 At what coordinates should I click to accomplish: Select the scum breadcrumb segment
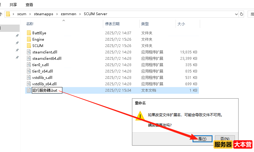pyautogui.click(x=22, y=14)
